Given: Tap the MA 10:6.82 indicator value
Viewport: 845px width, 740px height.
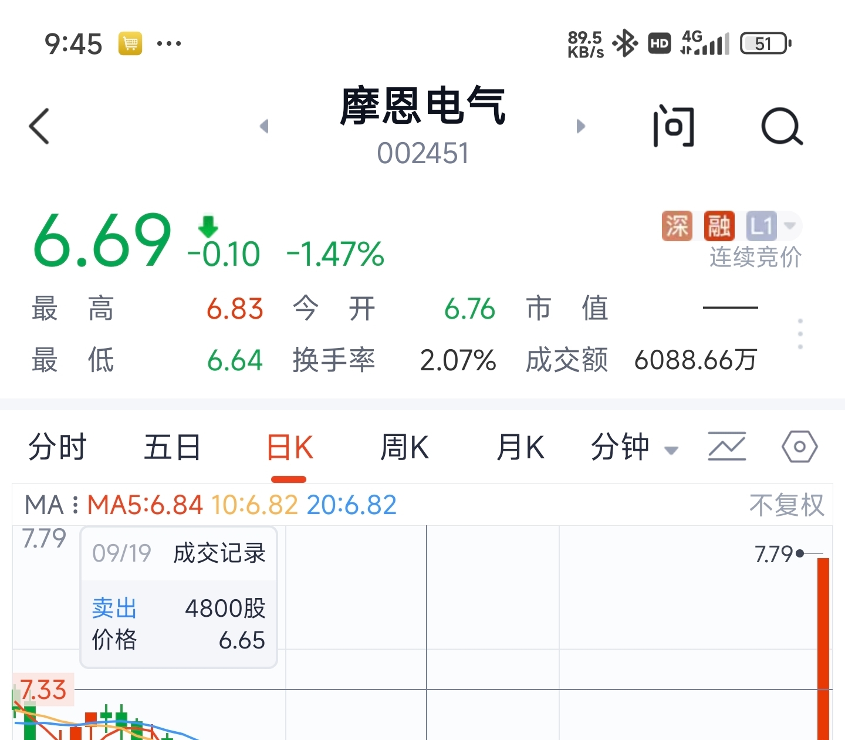Looking at the screenshot, I should click(255, 505).
